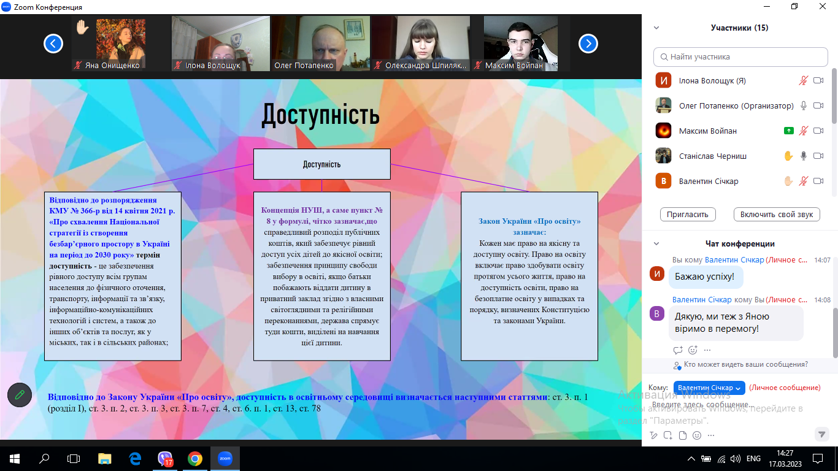838x471 pixels.
Task: Open Windows notification center
Action: tap(818, 459)
